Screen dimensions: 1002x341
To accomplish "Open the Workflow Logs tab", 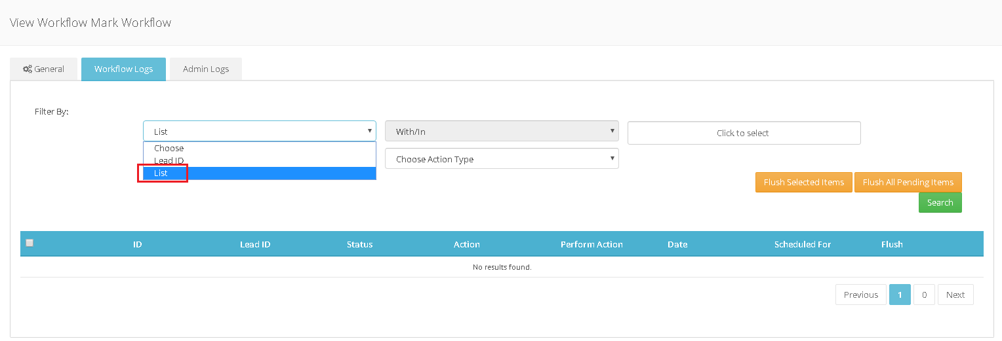I will [x=123, y=69].
